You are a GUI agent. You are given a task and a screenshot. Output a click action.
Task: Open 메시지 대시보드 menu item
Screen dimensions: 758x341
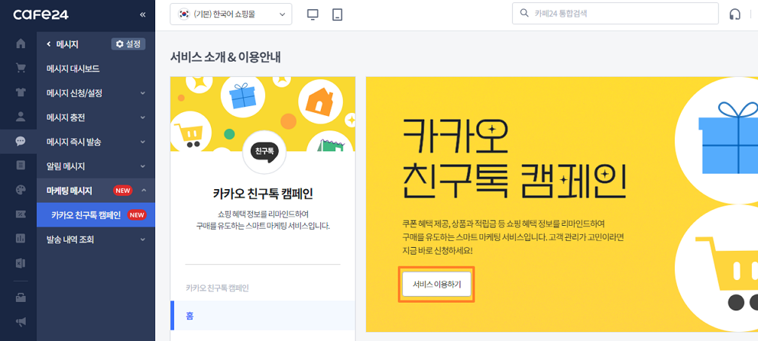(x=73, y=69)
